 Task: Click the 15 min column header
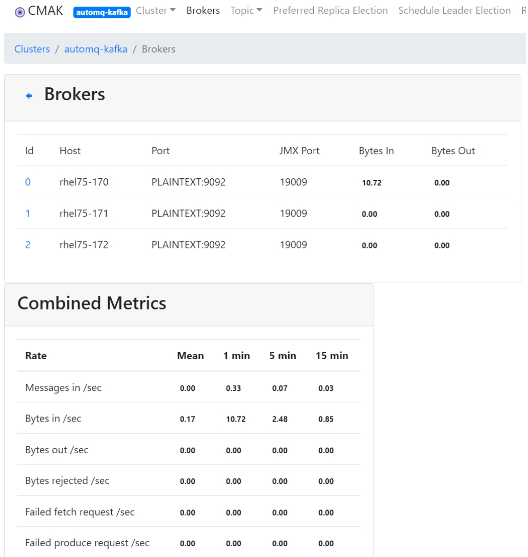(x=332, y=356)
